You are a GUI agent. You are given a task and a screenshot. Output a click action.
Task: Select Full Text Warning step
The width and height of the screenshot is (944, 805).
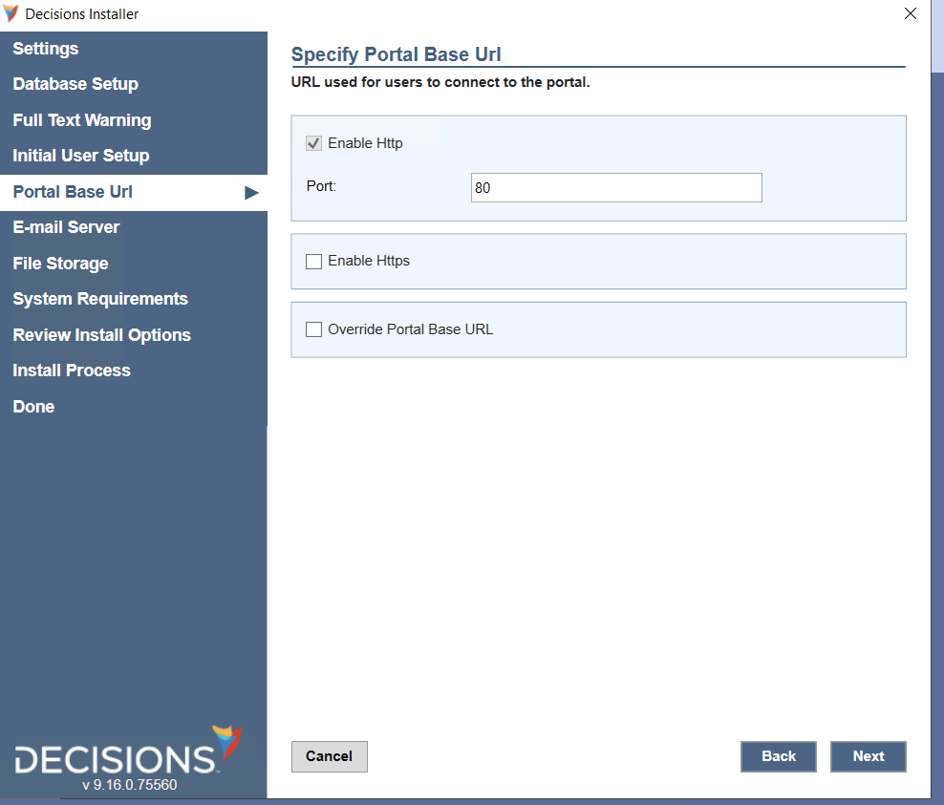(x=82, y=120)
